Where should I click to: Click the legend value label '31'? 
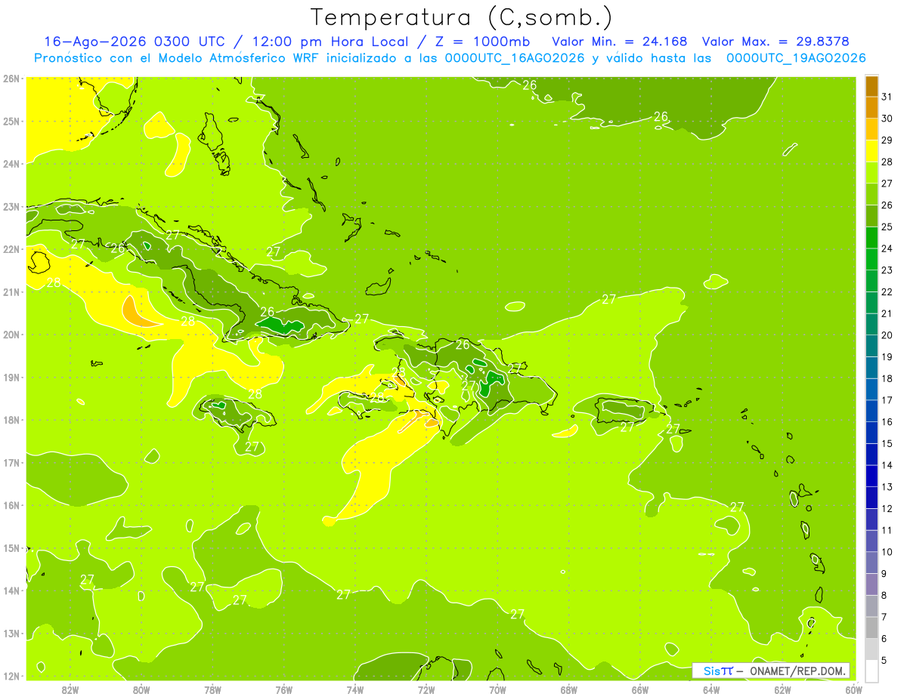pyautogui.click(x=887, y=97)
